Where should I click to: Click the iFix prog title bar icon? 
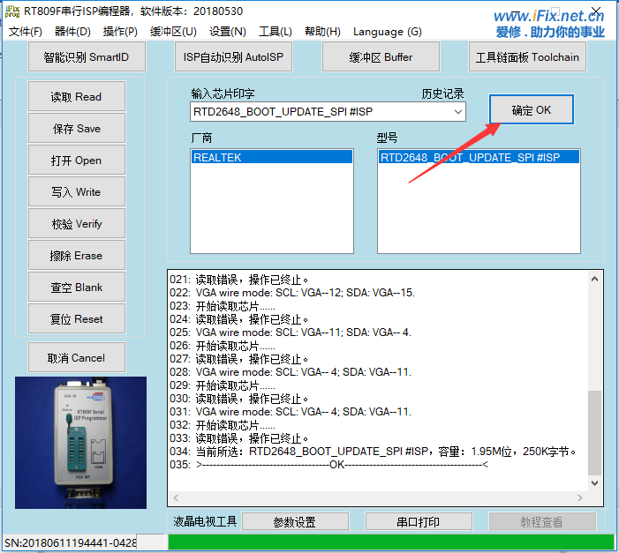pyautogui.click(x=12, y=11)
